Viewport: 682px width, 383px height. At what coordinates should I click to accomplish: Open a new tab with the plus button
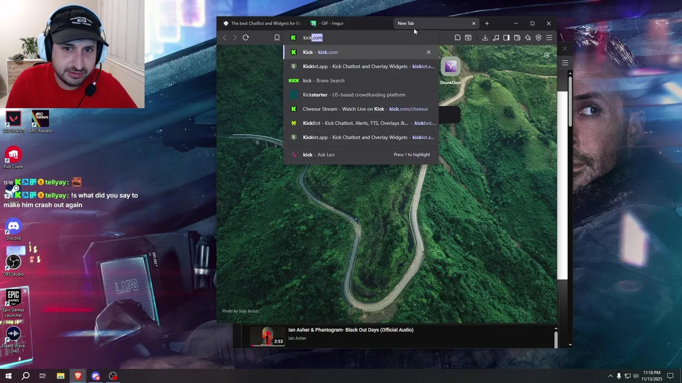487,23
